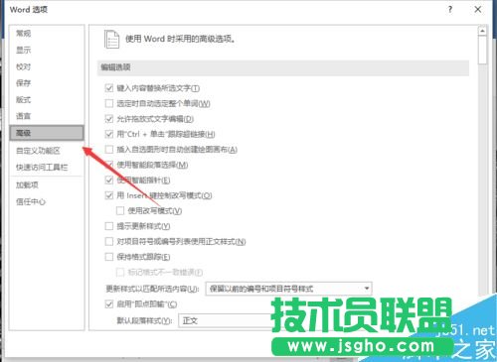The width and height of the screenshot is (497, 362).
Task: Open 默认段落样式 dropdown showing 正文
Action: [226, 320]
